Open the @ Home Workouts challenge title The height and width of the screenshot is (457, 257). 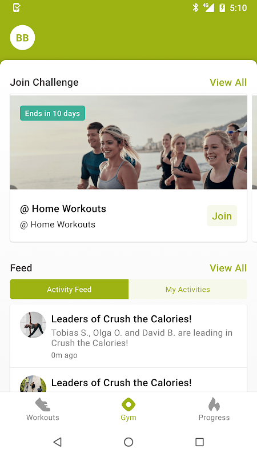pos(63,209)
